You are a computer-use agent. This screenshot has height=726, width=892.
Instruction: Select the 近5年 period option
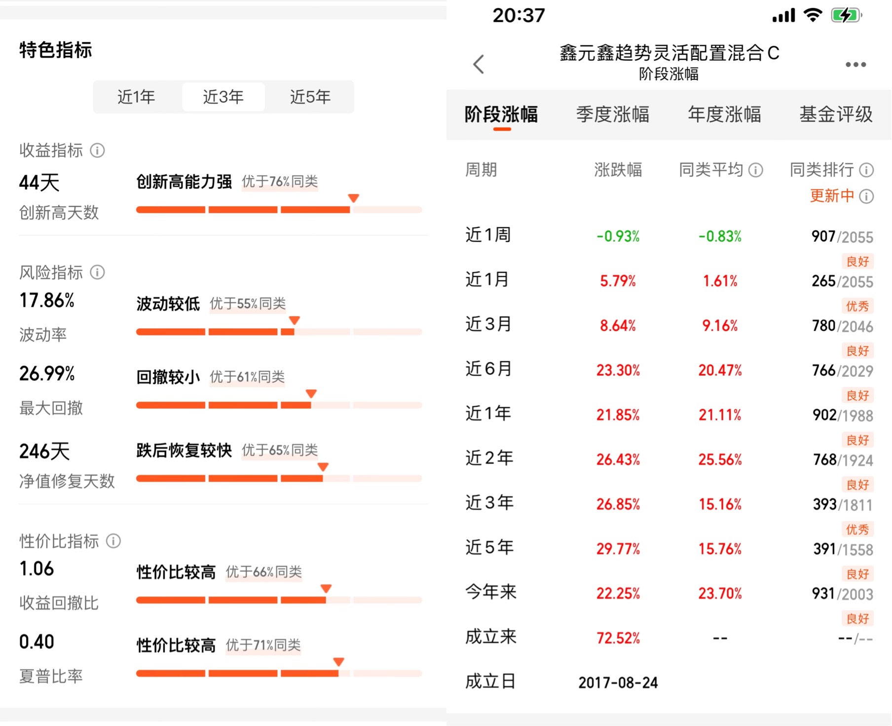click(310, 97)
